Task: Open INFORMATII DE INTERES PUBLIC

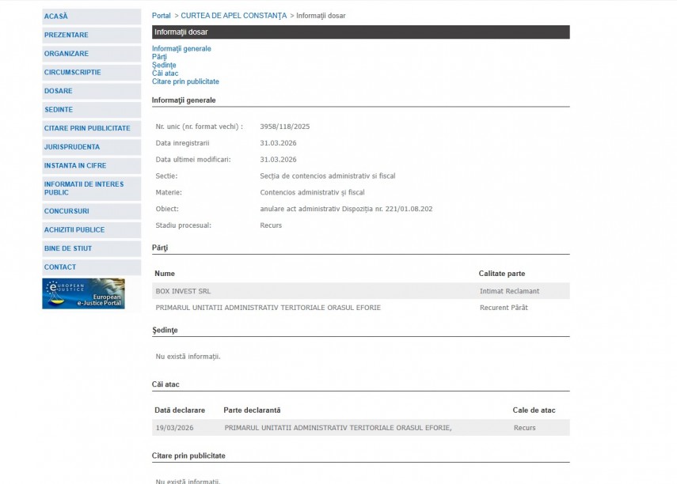Action: click(x=84, y=188)
